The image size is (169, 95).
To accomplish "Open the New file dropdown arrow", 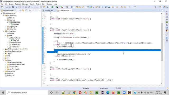I will coord(4,7).
